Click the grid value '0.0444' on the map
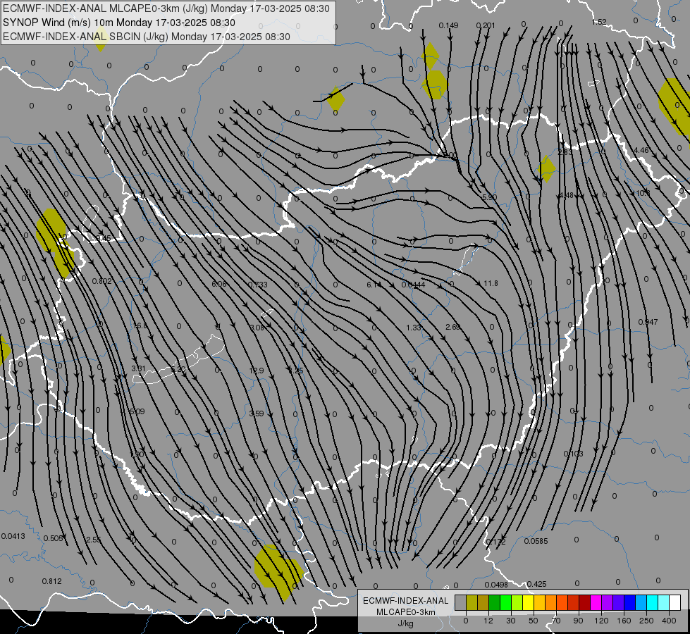 pos(413,285)
